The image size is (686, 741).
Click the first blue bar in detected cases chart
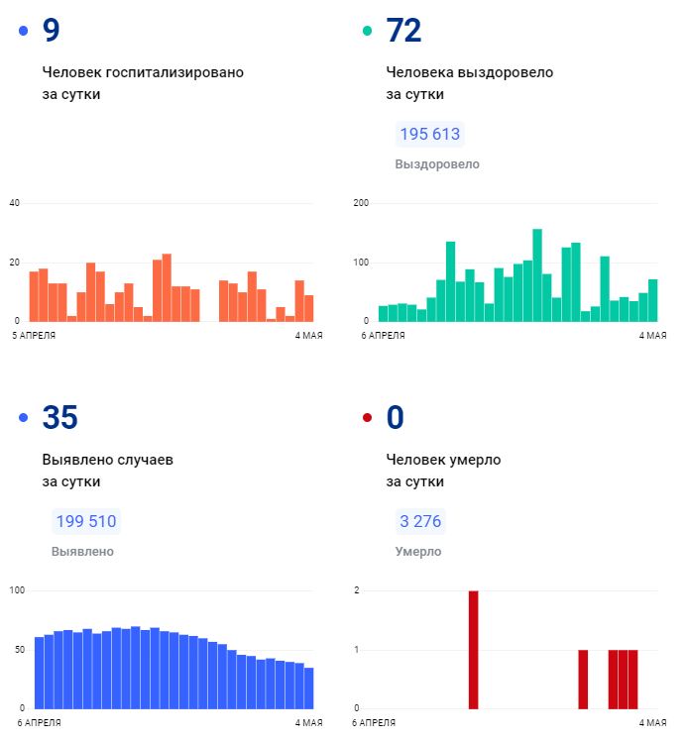[40, 672]
